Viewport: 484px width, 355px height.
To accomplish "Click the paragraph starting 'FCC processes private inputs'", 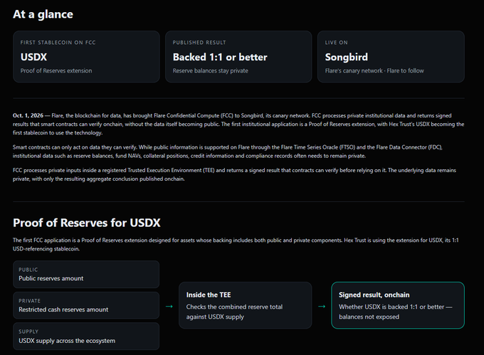I will click(234, 174).
